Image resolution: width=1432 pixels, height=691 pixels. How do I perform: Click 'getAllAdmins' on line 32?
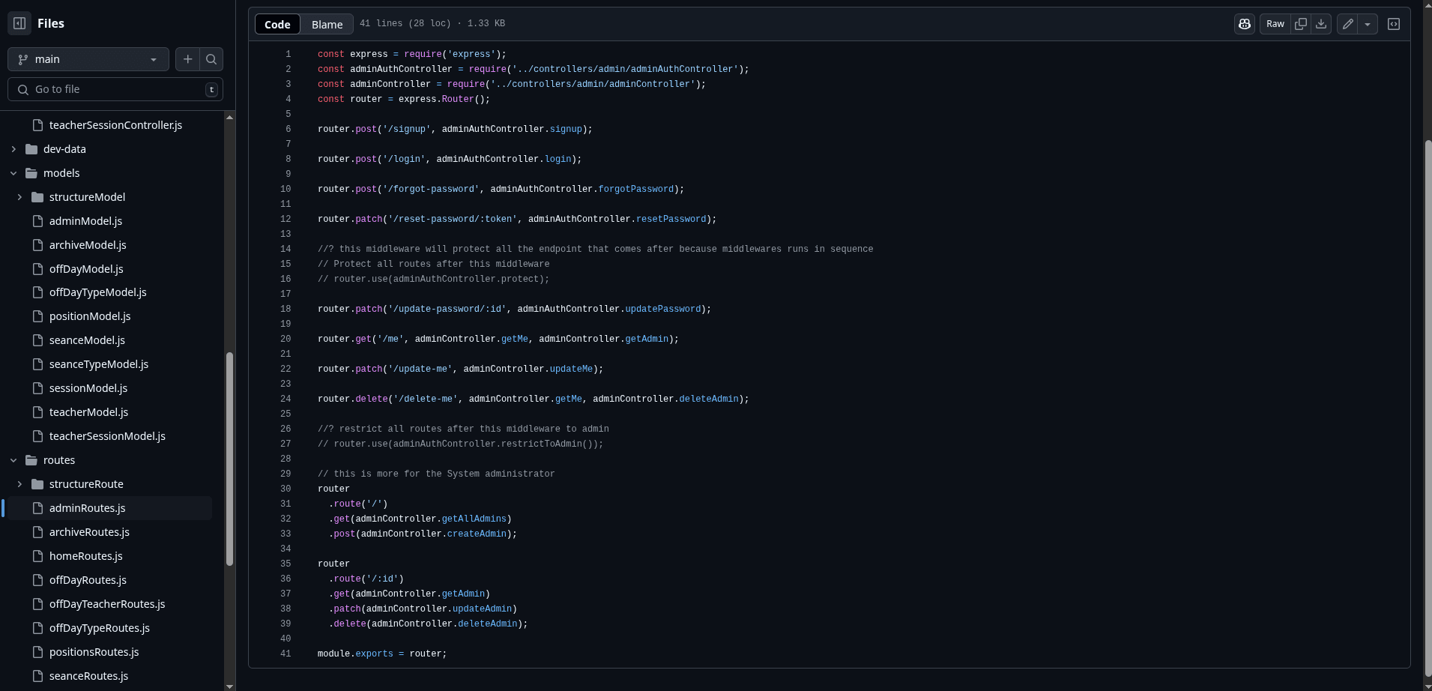474,519
